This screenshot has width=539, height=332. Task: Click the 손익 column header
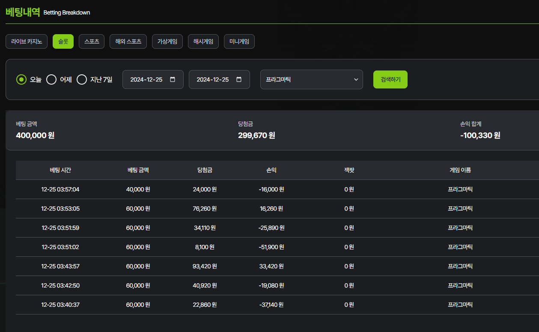271,170
